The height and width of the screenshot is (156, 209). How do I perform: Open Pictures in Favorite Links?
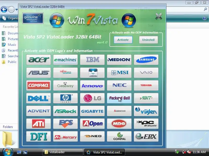[10, 39]
